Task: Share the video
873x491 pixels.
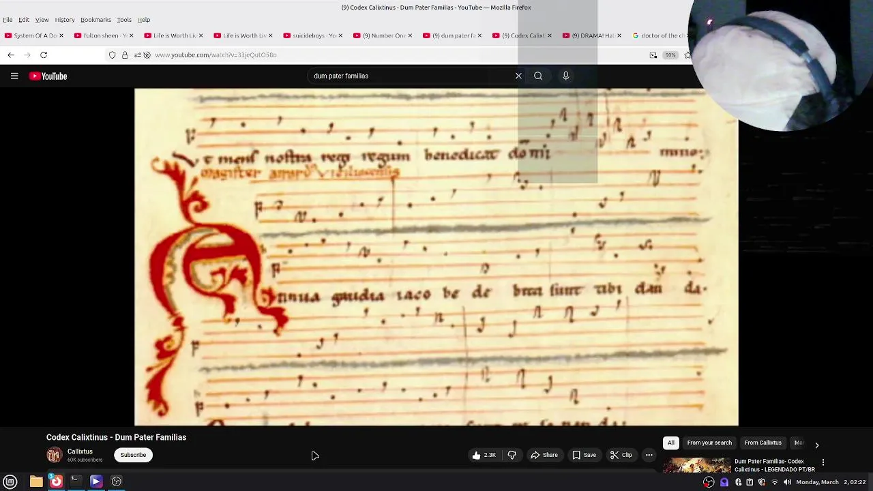Action: click(544, 455)
